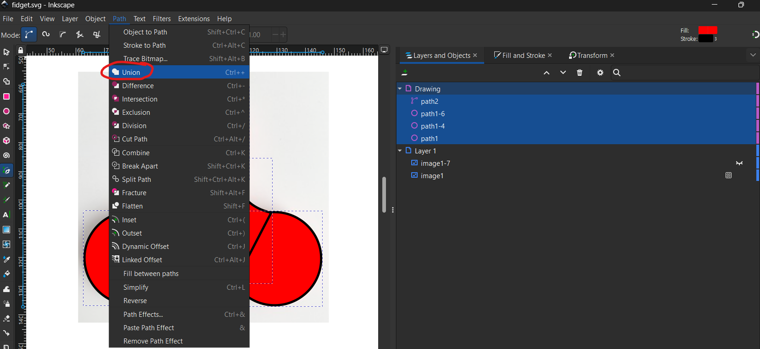The width and height of the screenshot is (760, 349).
Task: Choose Union from the Path menu
Action: click(131, 72)
